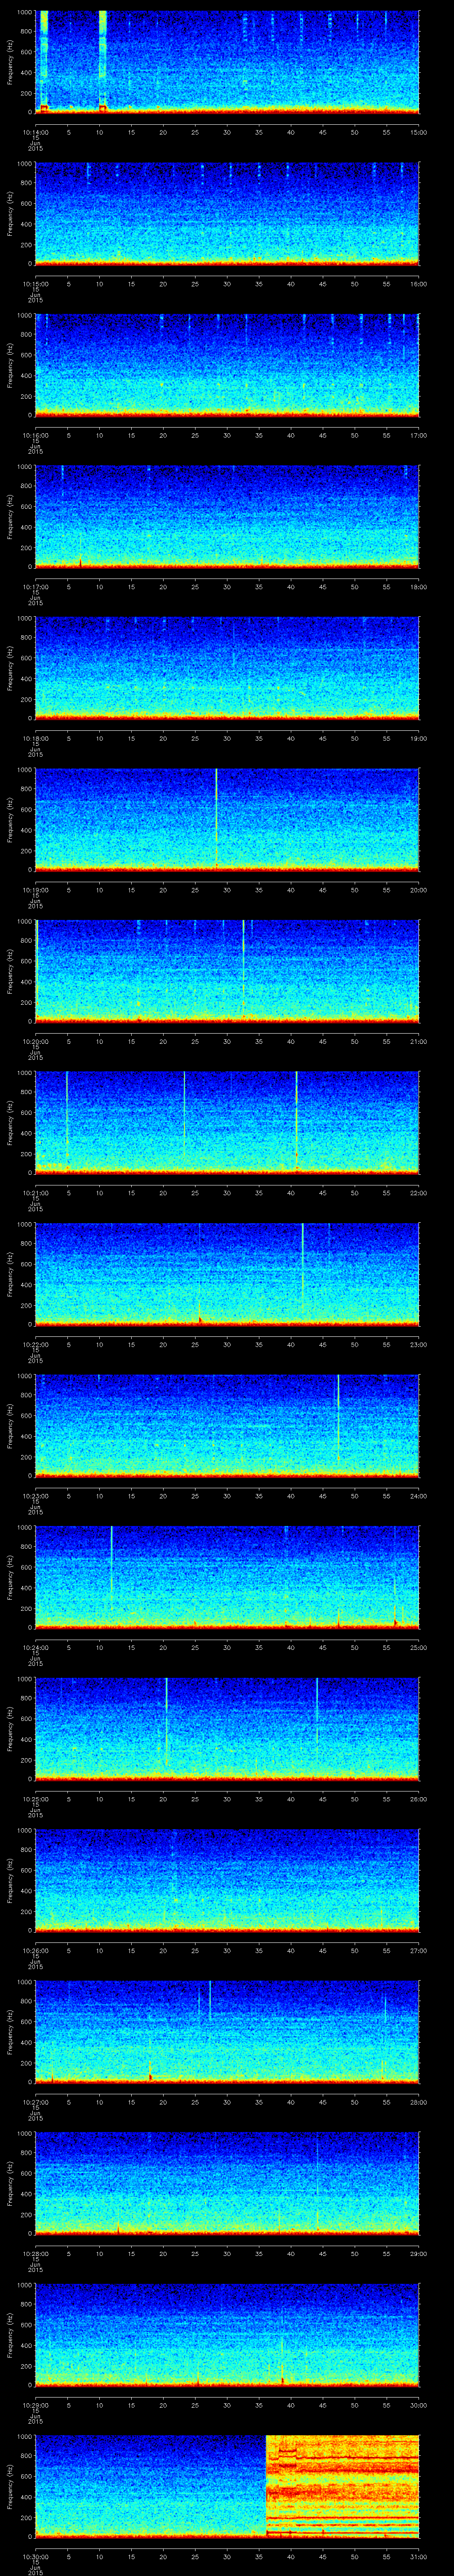The width and height of the screenshot is (454, 2576).
Task: Click the 10:19:00 start time label
Action: pyautogui.click(x=35, y=890)
